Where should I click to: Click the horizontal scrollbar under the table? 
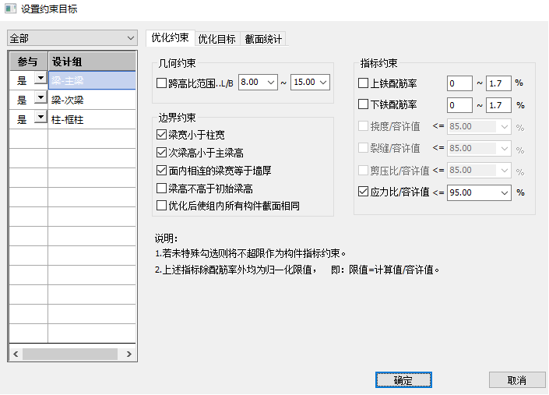click(70, 354)
